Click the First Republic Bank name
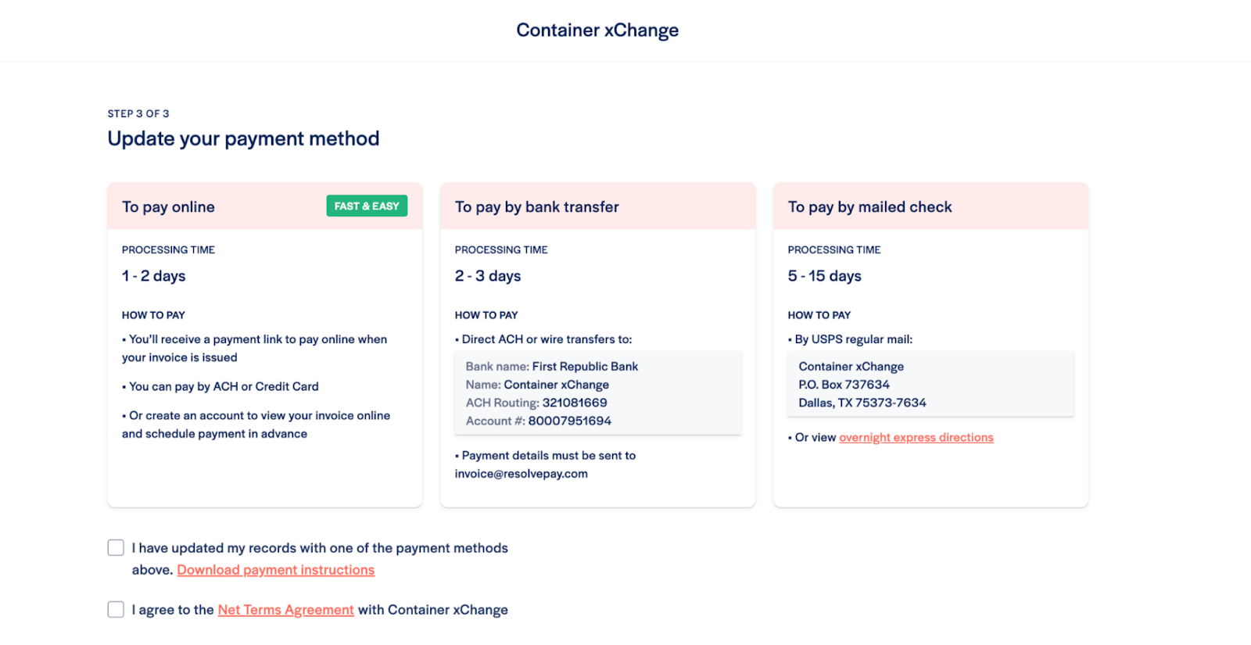This screenshot has height=645, width=1251. click(586, 367)
